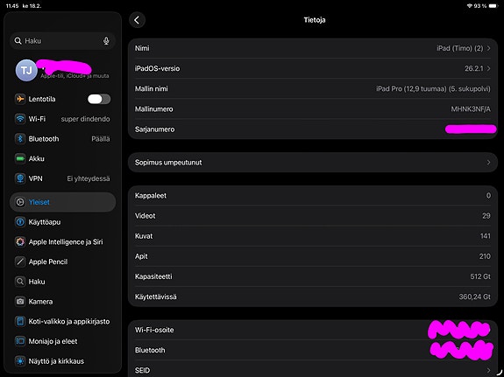The height and width of the screenshot is (377, 504).
Task: Tap the Videot count 29
Action: 486,215
